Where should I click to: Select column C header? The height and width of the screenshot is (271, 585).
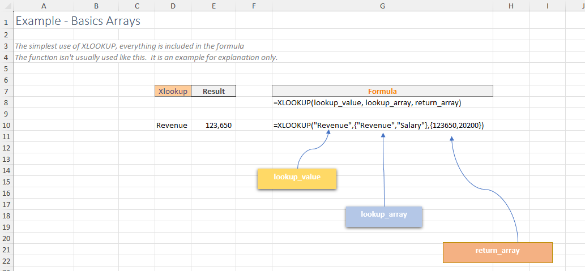pos(136,6)
